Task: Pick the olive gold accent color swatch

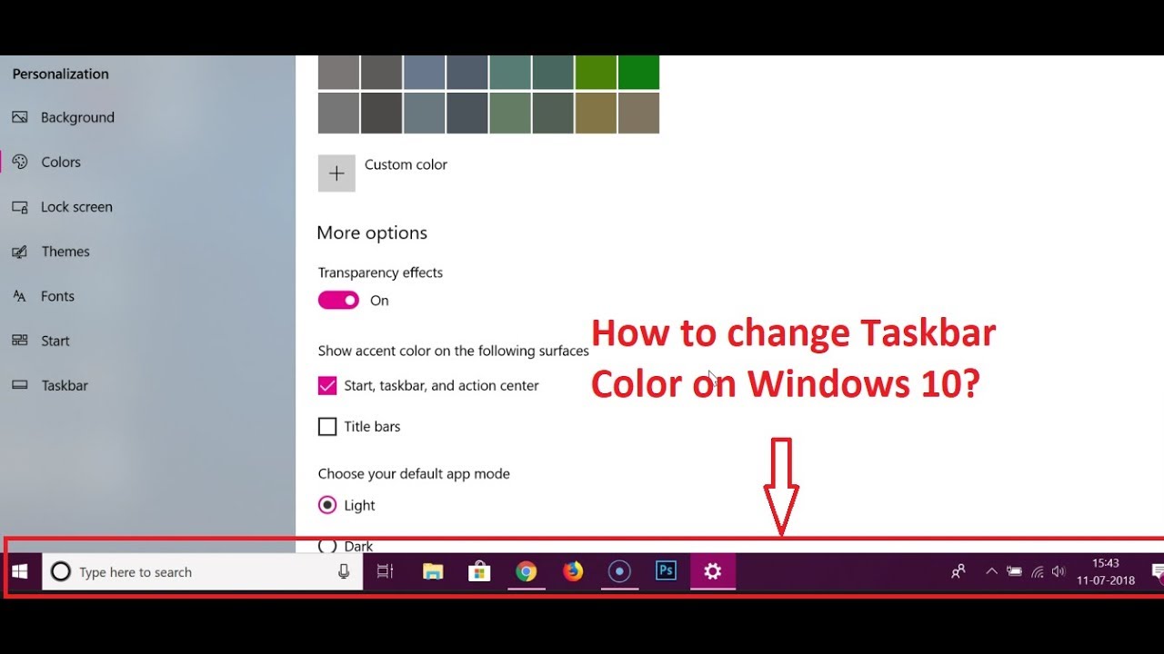Action: [x=596, y=114]
